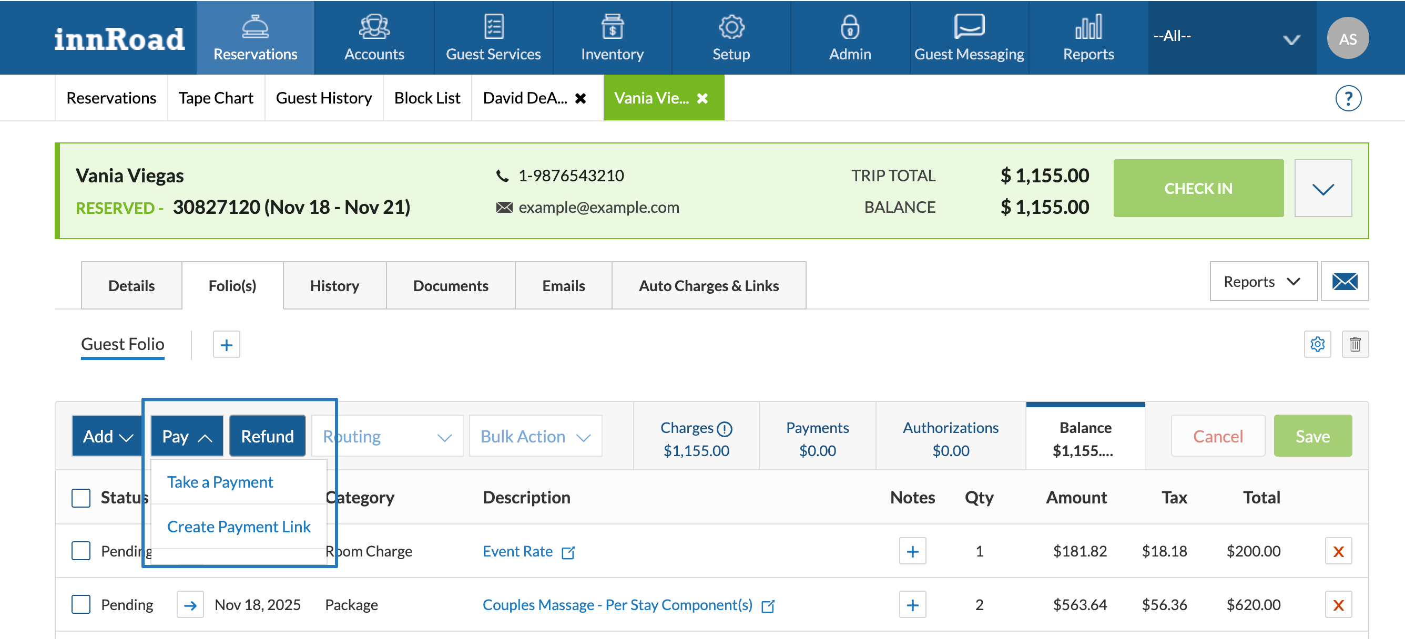Click the help question mark icon
The image size is (1405, 639).
pos(1348,98)
